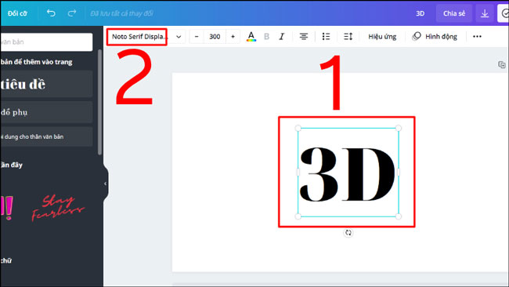The width and height of the screenshot is (509, 287).
Task: Click the duplicate page icon
Action: pos(501,64)
